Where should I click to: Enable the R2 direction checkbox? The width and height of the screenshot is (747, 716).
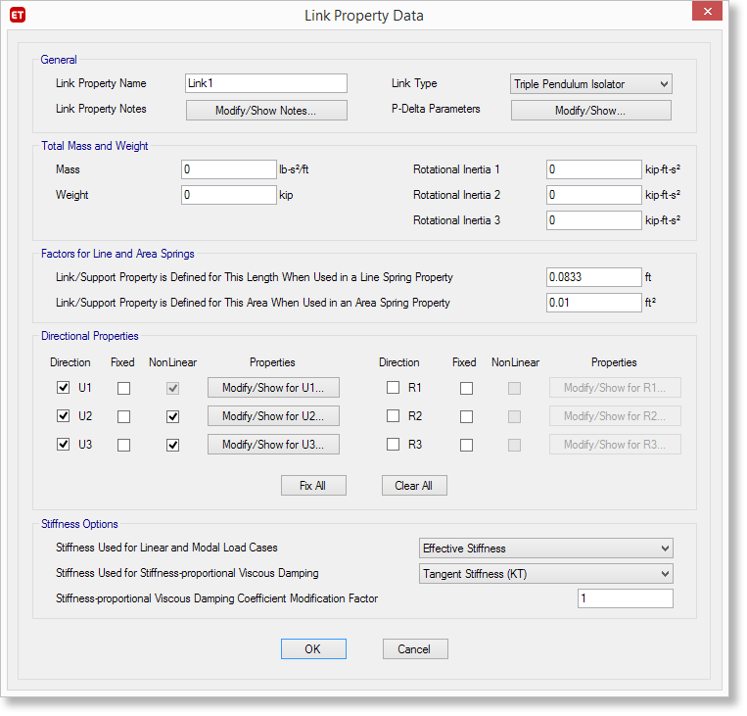tap(393, 416)
